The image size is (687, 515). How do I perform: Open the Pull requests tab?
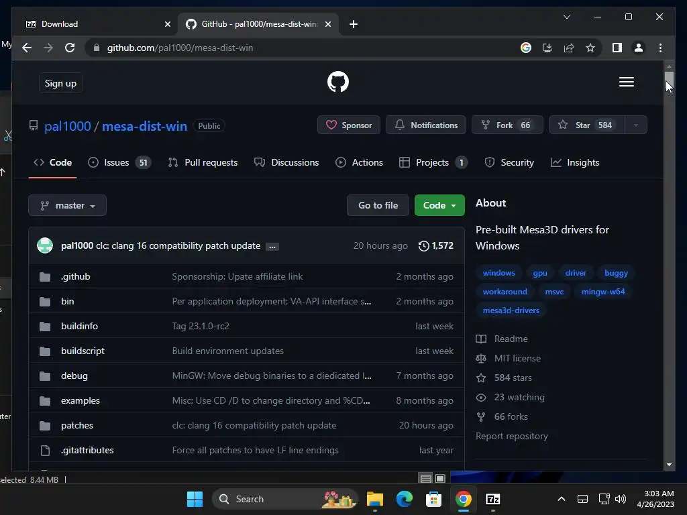coord(203,162)
